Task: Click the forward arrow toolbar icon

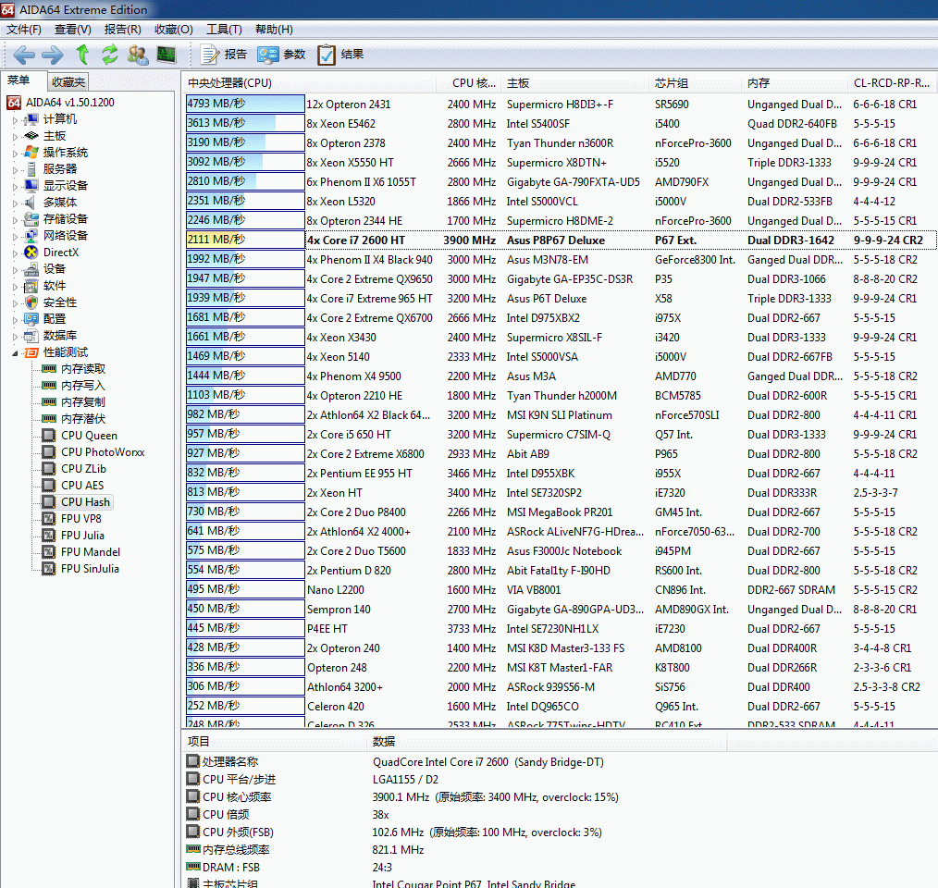Action: (x=53, y=55)
